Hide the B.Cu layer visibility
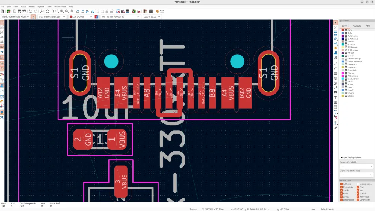 pyautogui.click(x=346, y=33)
